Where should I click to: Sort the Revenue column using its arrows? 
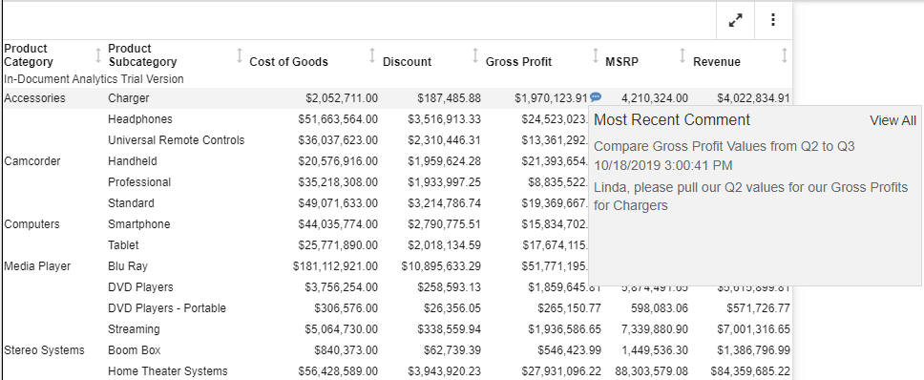785,56
